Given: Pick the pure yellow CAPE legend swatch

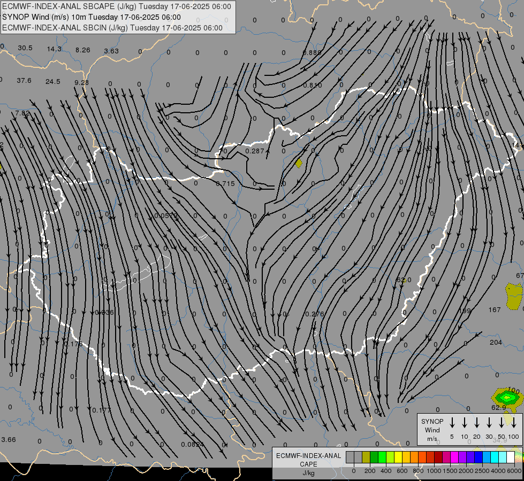Looking at the screenshot, I should 398,457.
